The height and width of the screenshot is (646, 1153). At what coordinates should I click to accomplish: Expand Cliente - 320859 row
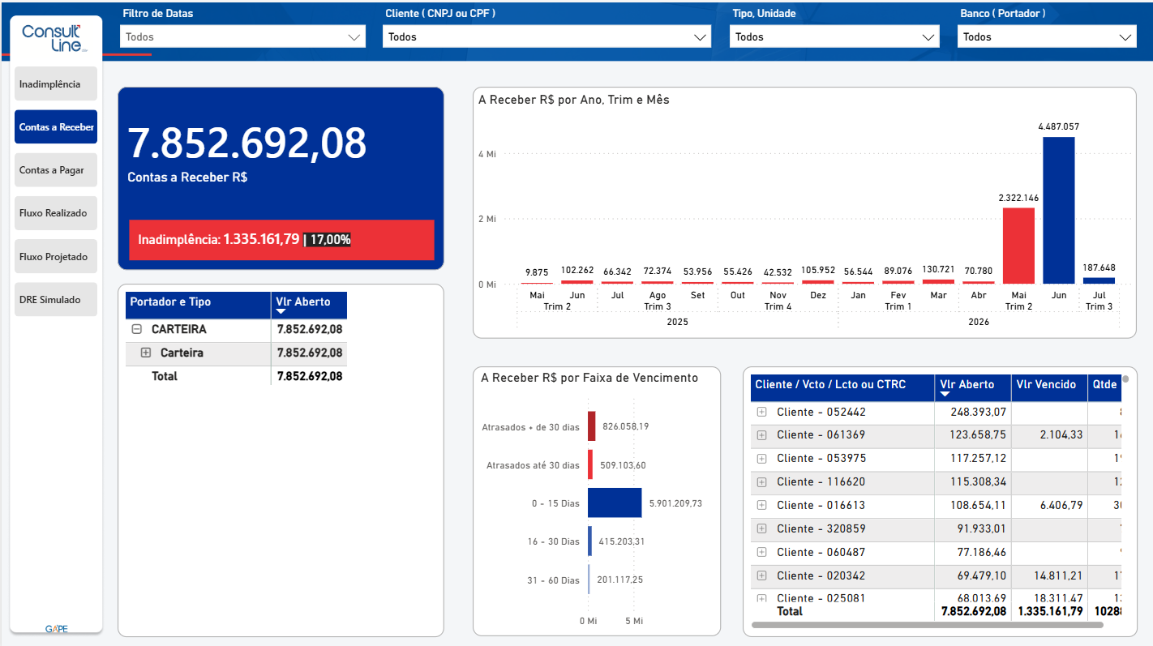761,528
